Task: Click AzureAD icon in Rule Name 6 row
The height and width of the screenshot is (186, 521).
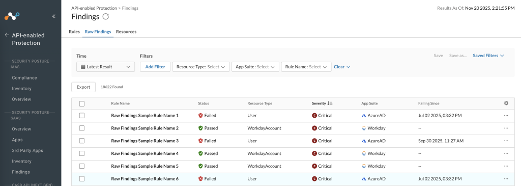Action: tap(364, 179)
